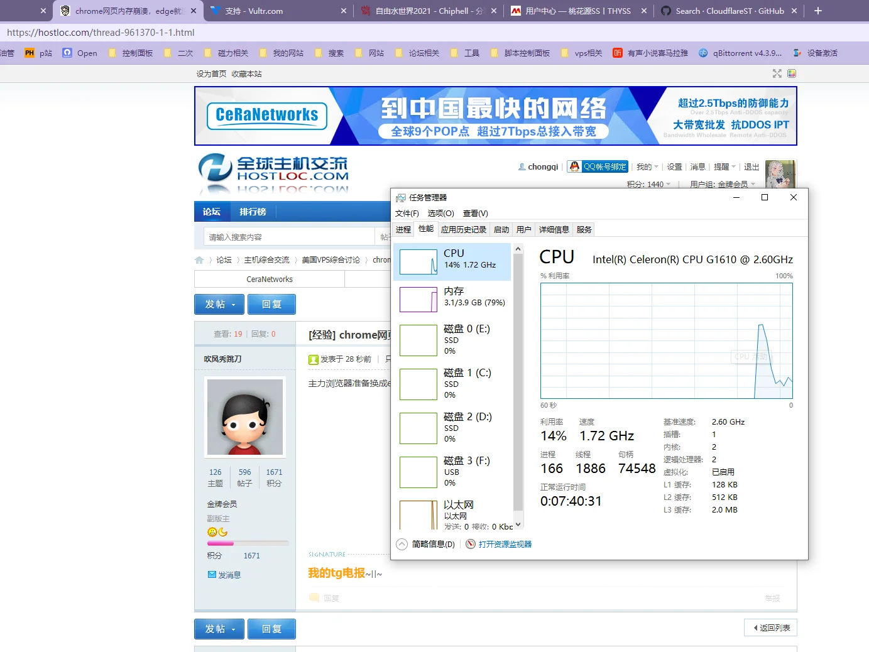This screenshot has width=869, height=652.
Task: Select the 磁盘 0 (E:) performance item
Action: [x=452, y=340]
